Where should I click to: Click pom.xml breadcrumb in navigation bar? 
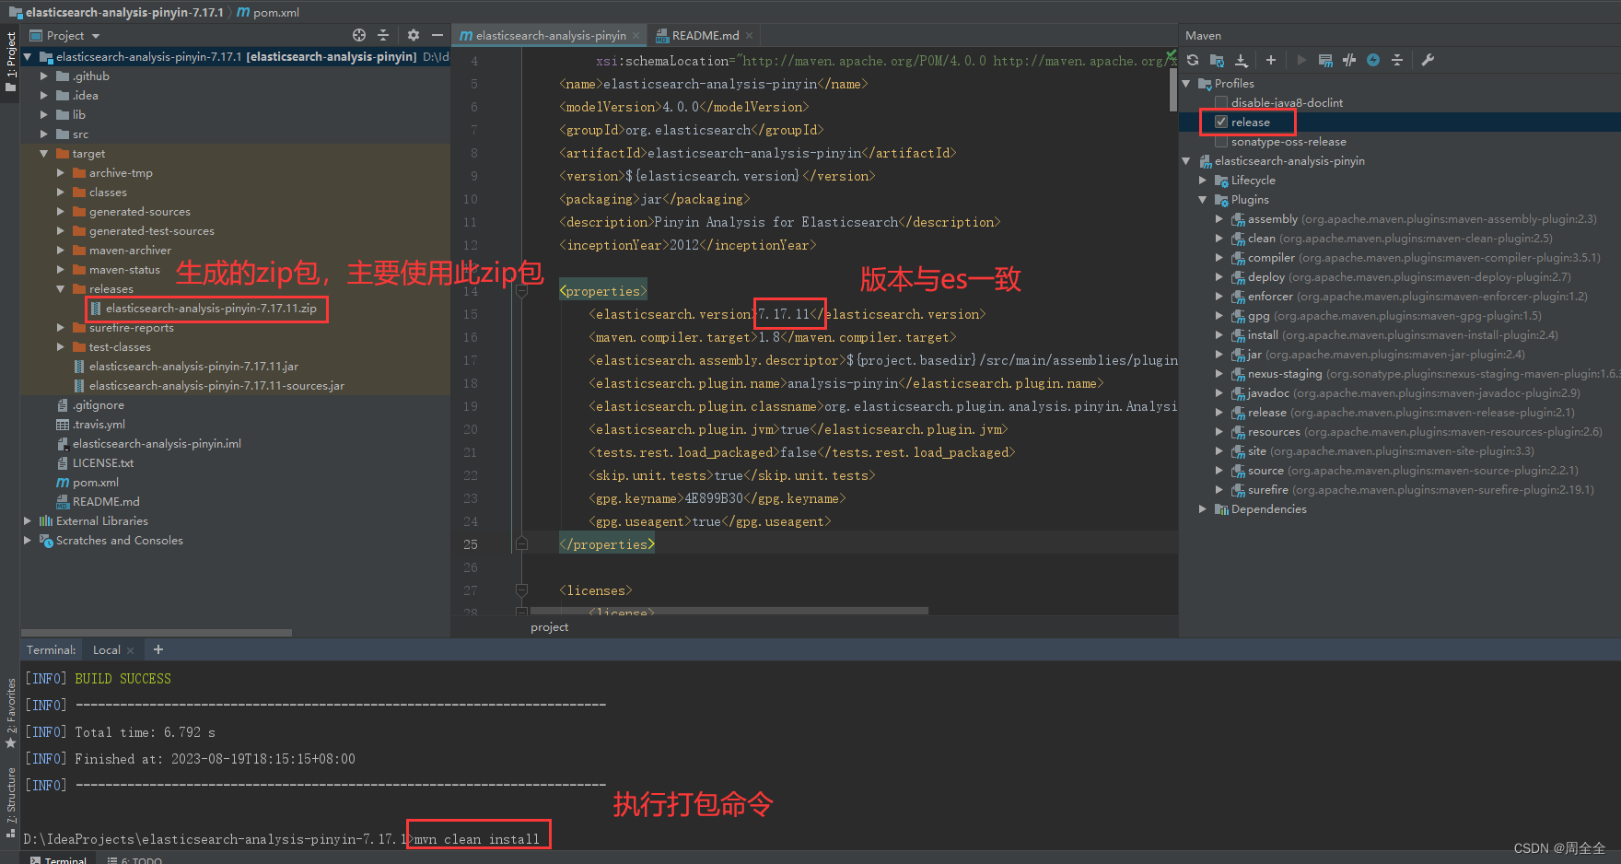268,12
